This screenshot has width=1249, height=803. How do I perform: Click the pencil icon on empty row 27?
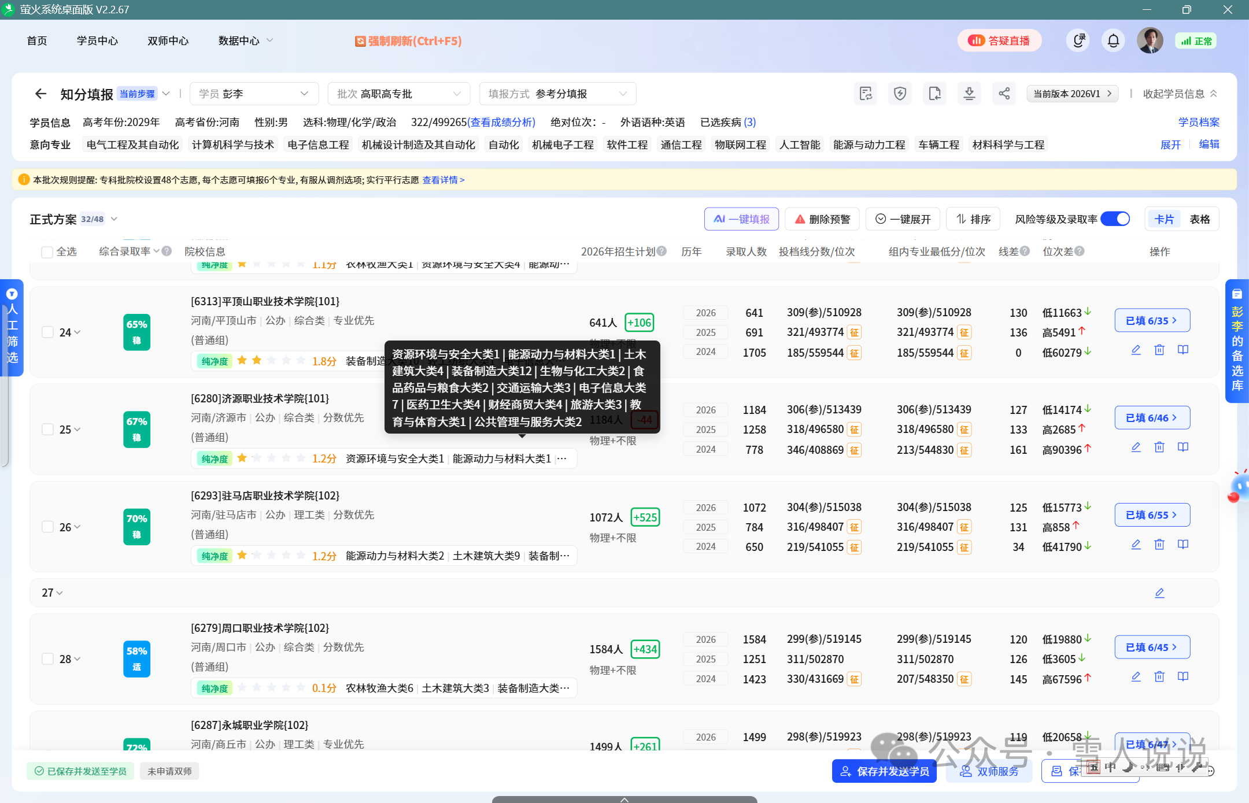(x=1159, y=593)
